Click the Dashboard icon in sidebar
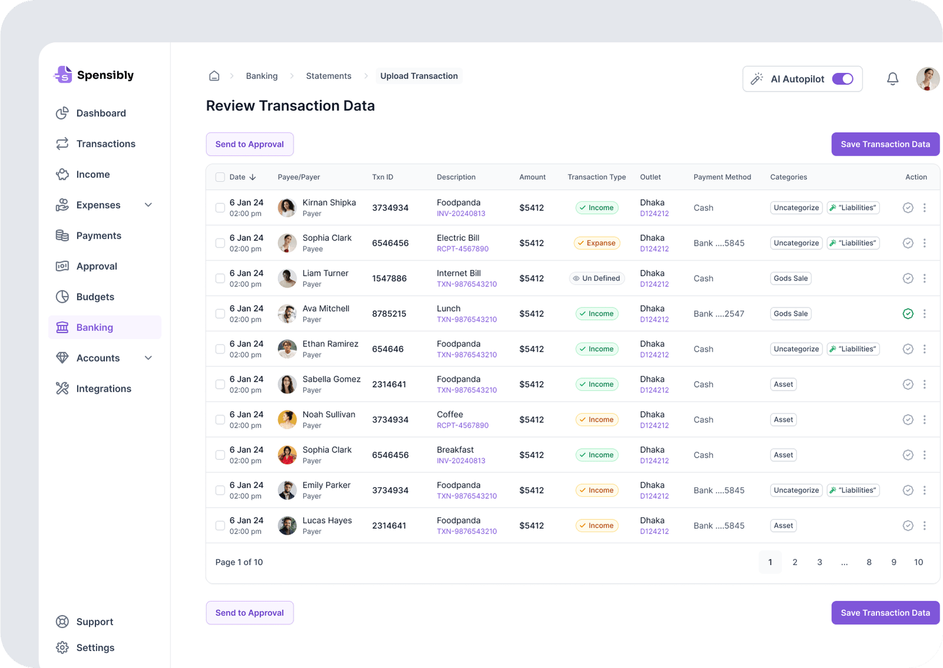This screenshot has height=668, width=943. pos(62,113)
